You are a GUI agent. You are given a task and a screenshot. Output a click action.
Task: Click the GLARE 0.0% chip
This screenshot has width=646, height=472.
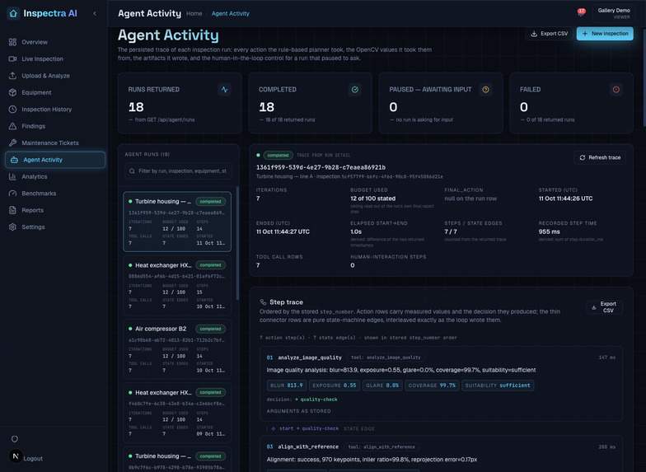click(382, 386)
